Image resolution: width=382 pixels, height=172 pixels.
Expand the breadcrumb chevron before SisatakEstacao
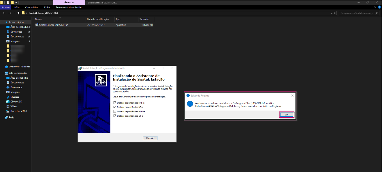(27, 13)
